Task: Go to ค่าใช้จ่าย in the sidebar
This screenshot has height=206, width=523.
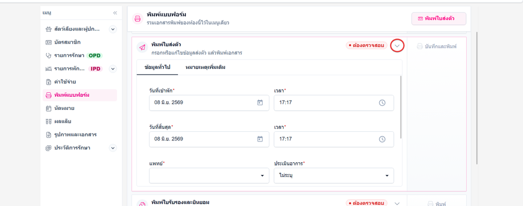Action: (x=80, y=81)
